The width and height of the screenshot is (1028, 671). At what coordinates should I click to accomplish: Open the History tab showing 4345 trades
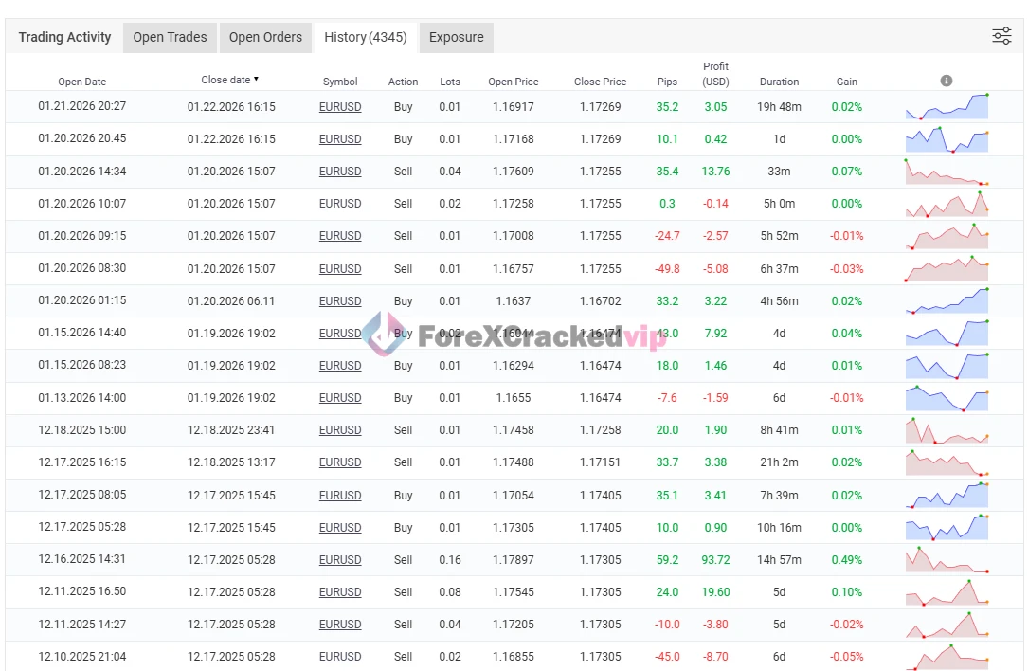[366, 37]
